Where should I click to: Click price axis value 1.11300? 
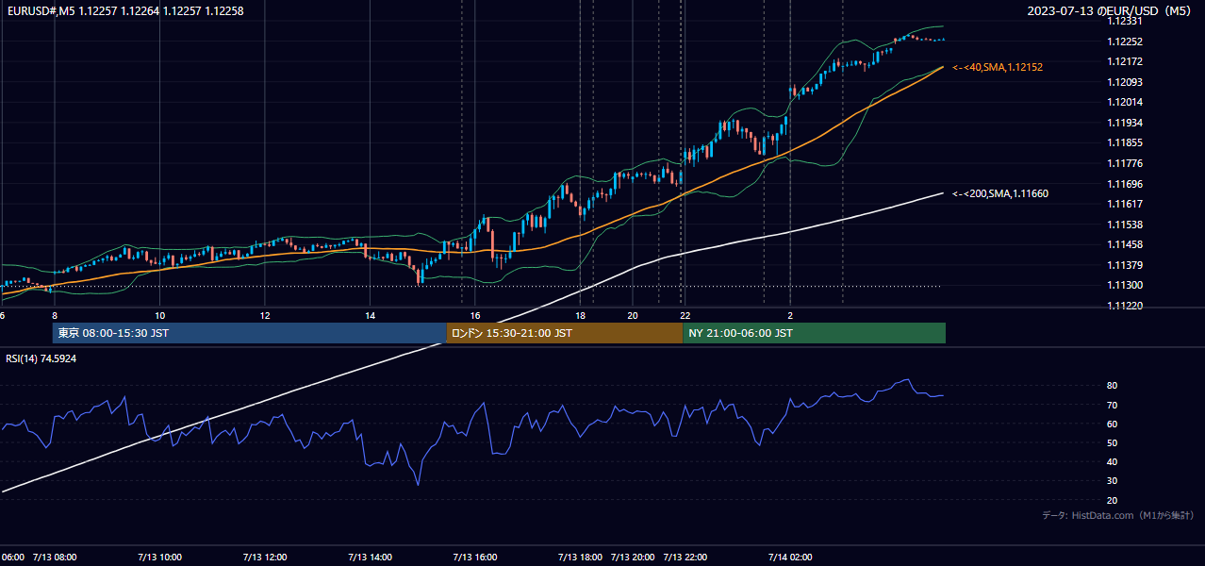(1125, 285)
